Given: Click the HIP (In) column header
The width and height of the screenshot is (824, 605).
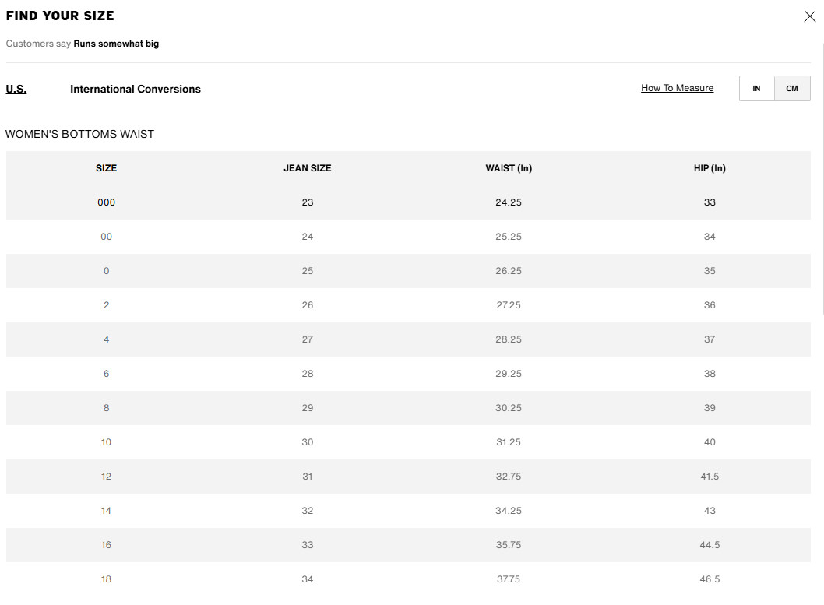Looking at the screenshot, I should [x=710, y=168].
